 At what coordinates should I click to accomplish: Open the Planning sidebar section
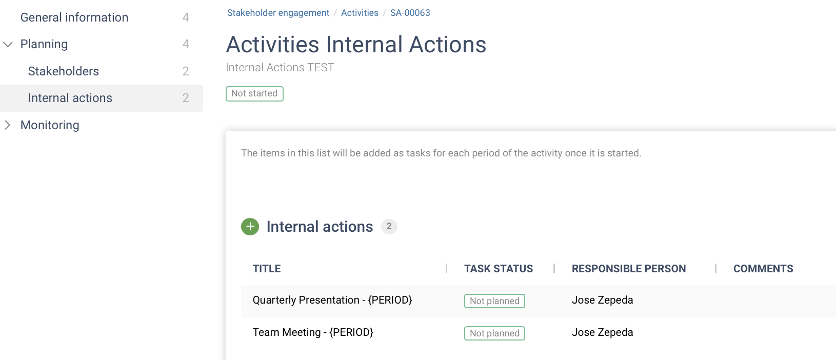[x=44, y=44]
